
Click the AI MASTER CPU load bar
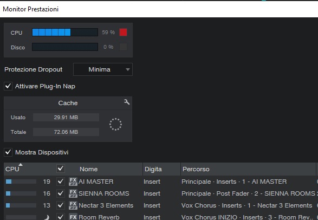(21, 182)
